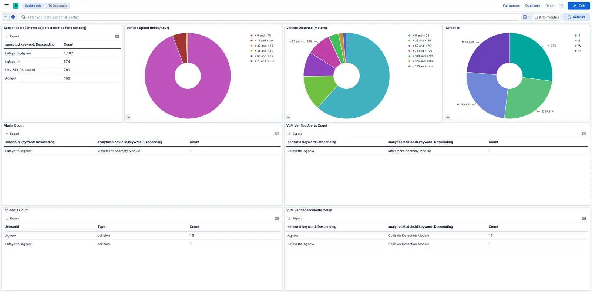Open Last 15 minutes time picker
Image resolution: width=592 pixels, height=292 pixels.
click(x=546, y=17)
